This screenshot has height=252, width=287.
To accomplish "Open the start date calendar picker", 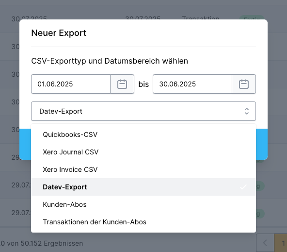I will (122, 84).
